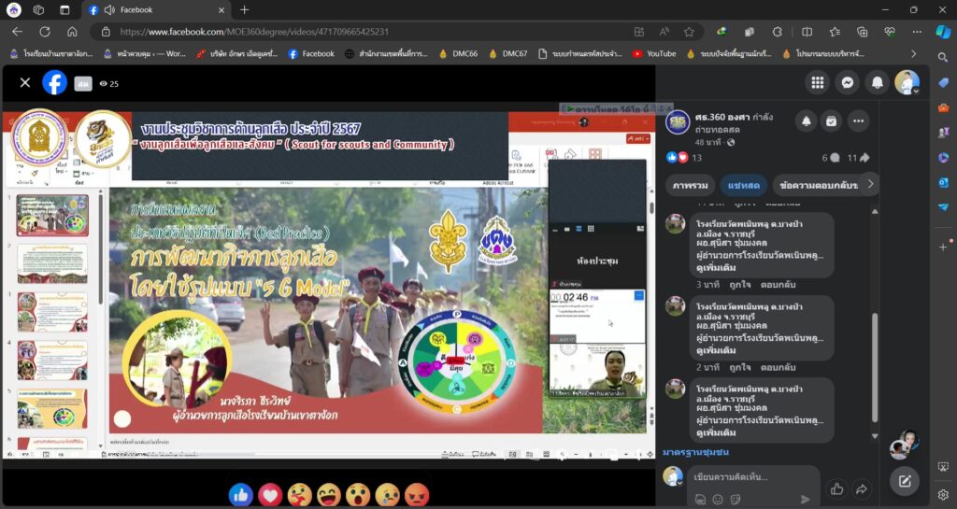Open Edge sidebar search icon
This screenshot has width=957, height=509.
[x=943, y=57]
